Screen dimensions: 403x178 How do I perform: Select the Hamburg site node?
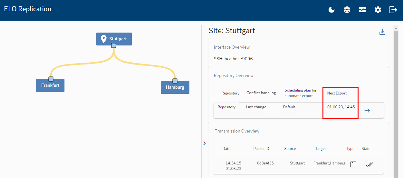pos(175,87)
